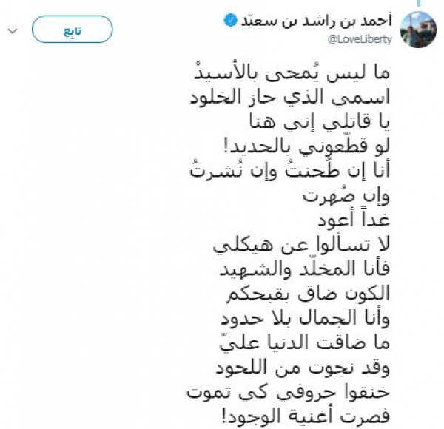Click the line الكون ضاق بقبحكم
Viewport: 444px width, 429px height.
click(308, 293)
